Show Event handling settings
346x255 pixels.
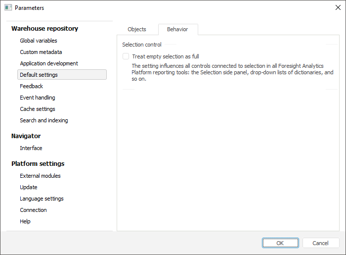tap(38, 98)
